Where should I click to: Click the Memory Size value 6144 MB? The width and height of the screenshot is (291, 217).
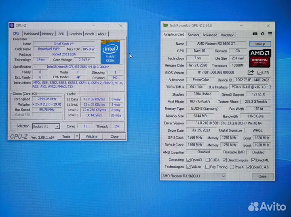point(200,116)
